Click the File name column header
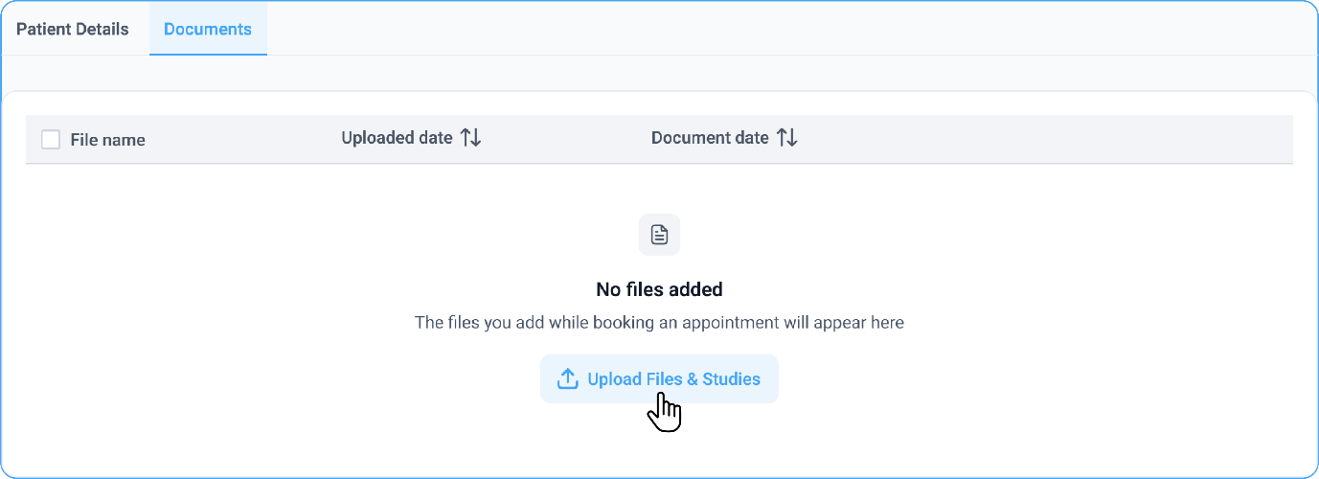1319x479 pixels. coord(108,140)
